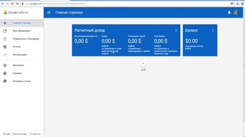Click the green padlock security icon
The width and height of the screenshot is (245, 137).
point(23,4)
